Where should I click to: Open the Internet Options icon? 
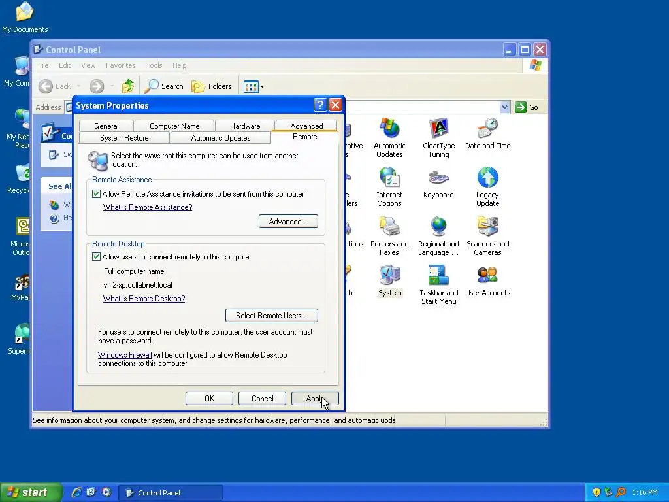(x=389, y=186)
